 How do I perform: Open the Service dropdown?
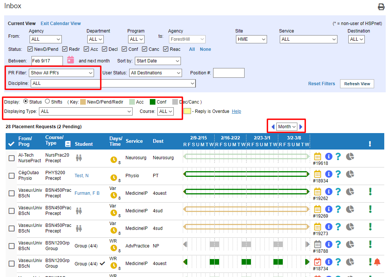tap(309, 39)
